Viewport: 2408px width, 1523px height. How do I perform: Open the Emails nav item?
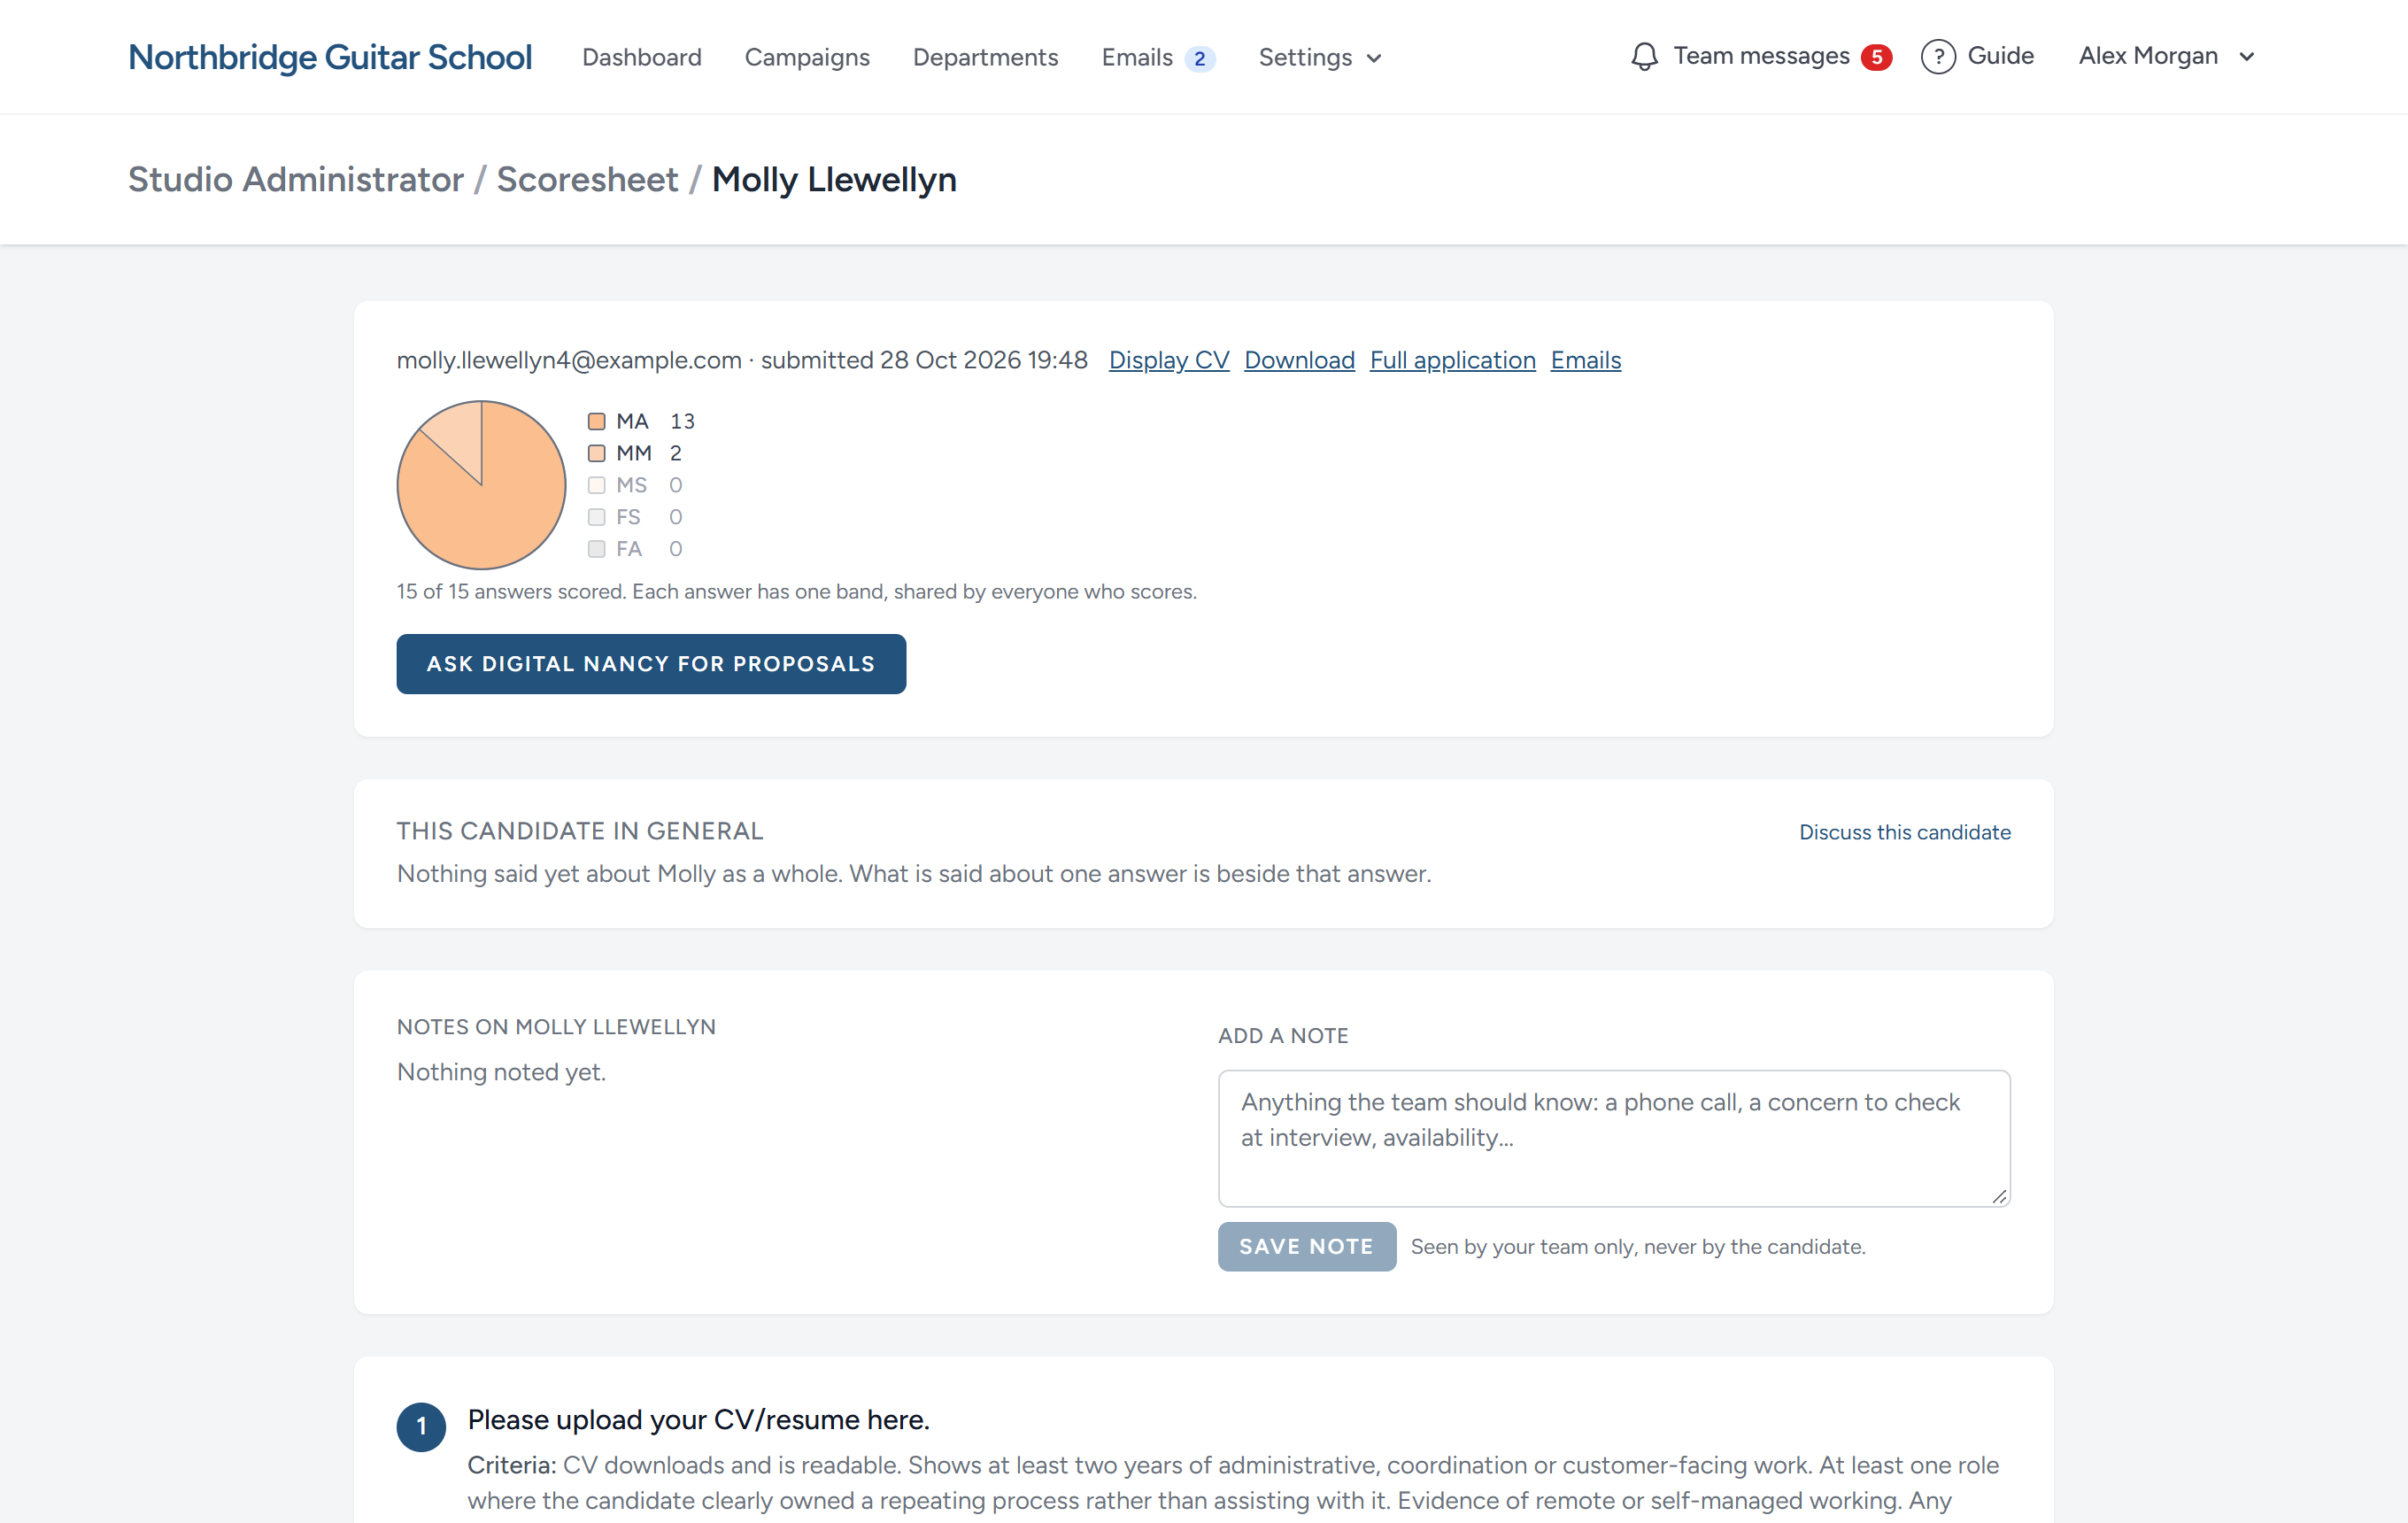click(1136, 57)
